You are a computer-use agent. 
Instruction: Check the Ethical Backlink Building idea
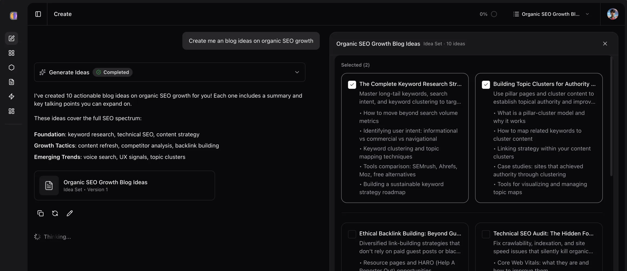pos(352,234)
